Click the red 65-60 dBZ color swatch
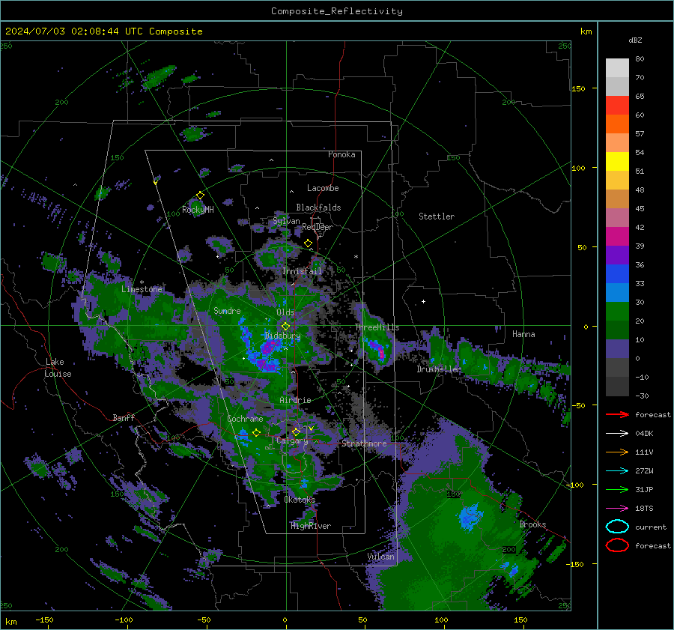This screenshot has height=630, width=674. (x=617, y=106)
